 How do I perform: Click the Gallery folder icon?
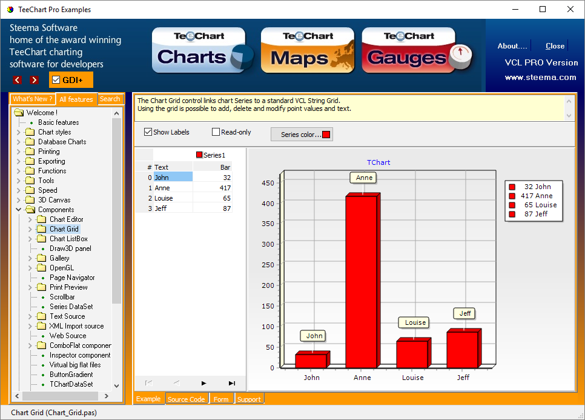click(41, 258)
